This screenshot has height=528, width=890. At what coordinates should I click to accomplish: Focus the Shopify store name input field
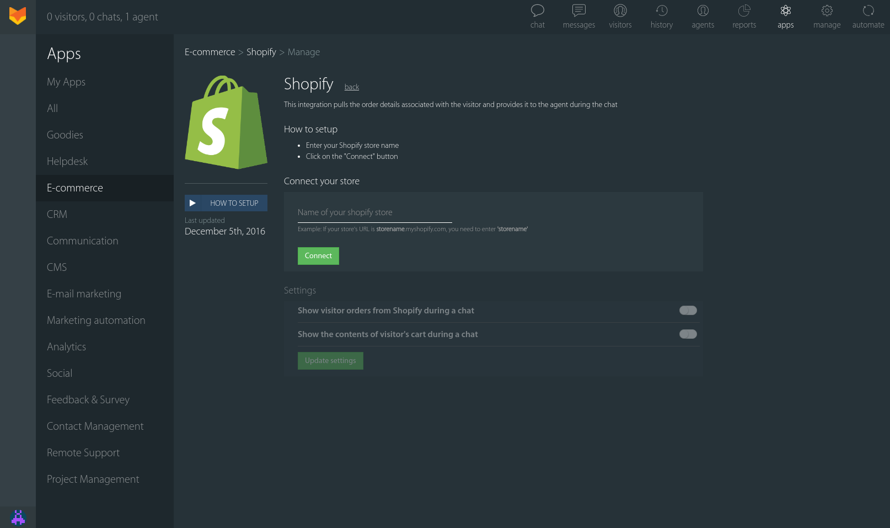pos(374,213)
